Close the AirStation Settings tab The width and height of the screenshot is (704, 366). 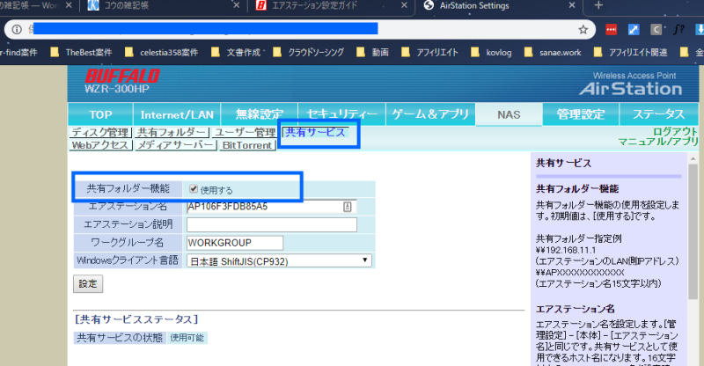coord(572,6)
